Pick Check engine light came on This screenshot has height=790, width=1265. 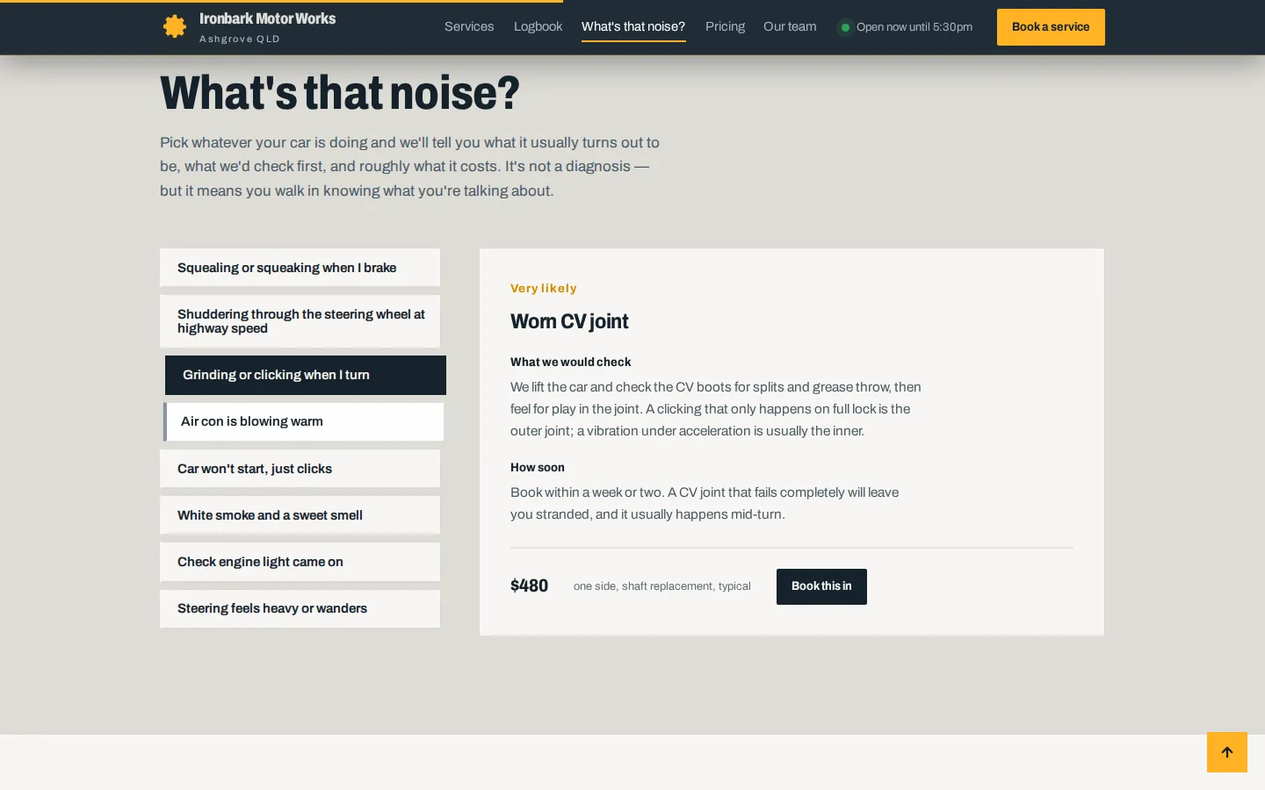300,562
